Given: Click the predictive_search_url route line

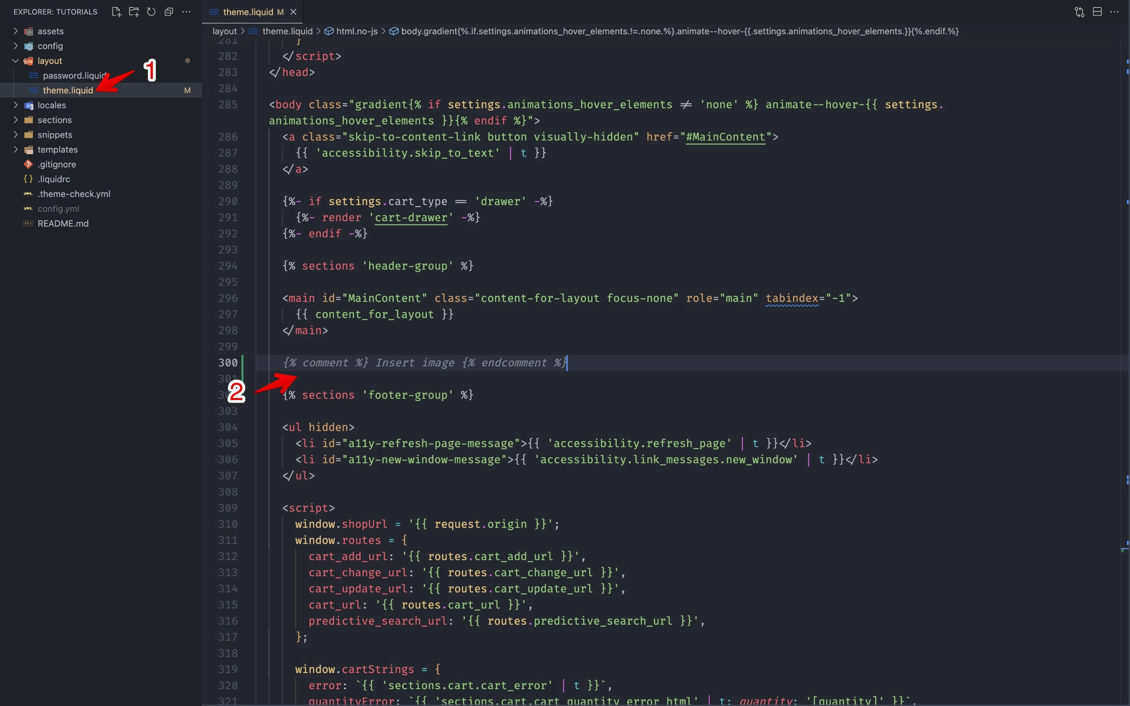Looking at the screenshot, I should (x=507, y=621).
